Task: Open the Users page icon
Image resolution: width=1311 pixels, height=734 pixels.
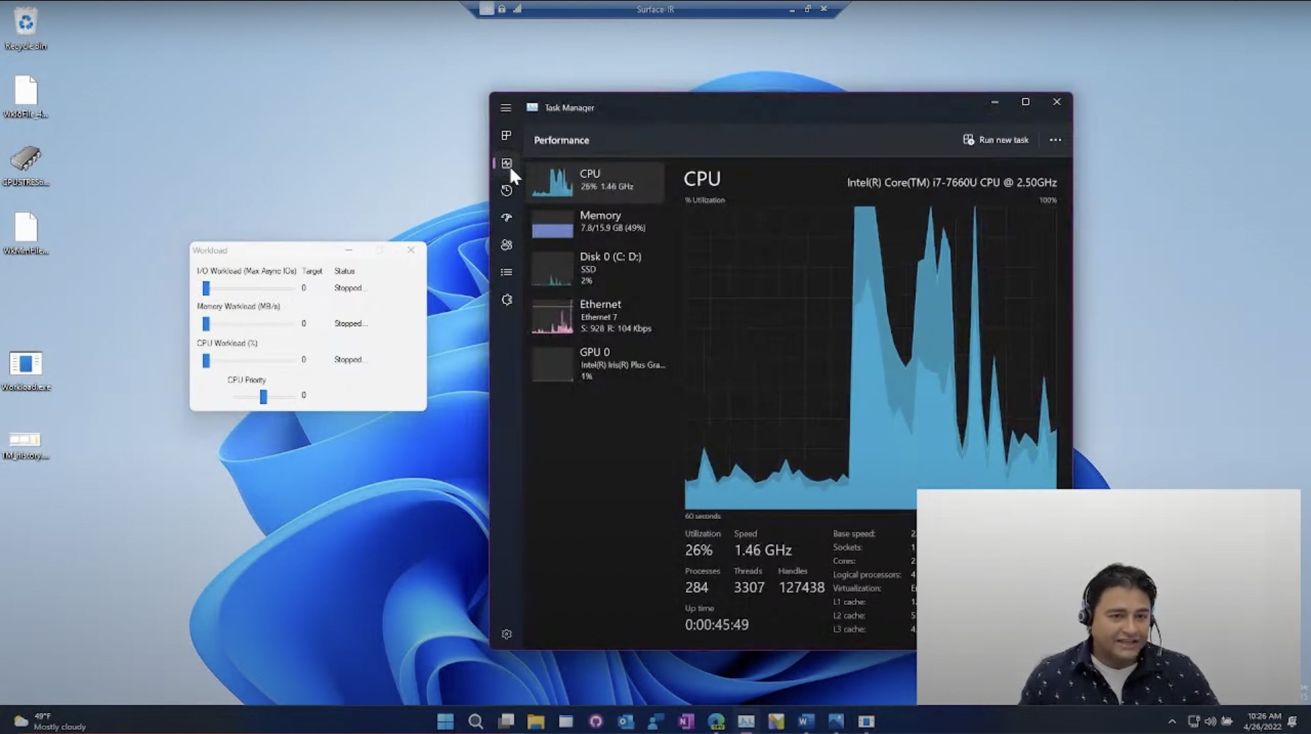Action: pos(506,245)
